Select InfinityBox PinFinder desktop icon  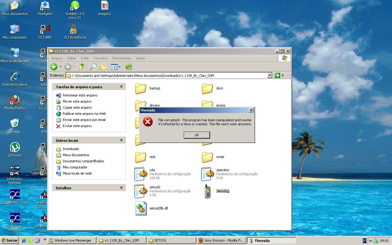coord(15,175)
